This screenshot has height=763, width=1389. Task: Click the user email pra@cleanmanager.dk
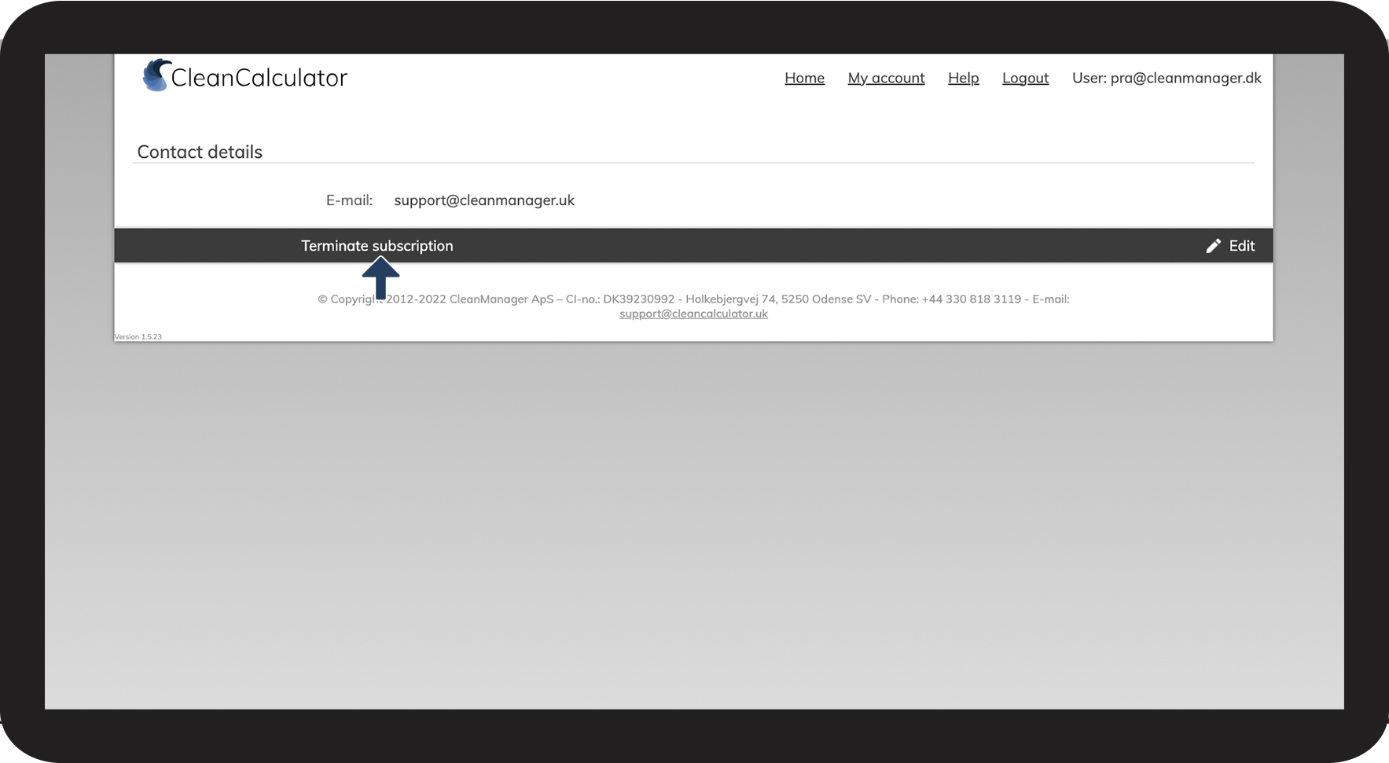[x=1185, y=78]
